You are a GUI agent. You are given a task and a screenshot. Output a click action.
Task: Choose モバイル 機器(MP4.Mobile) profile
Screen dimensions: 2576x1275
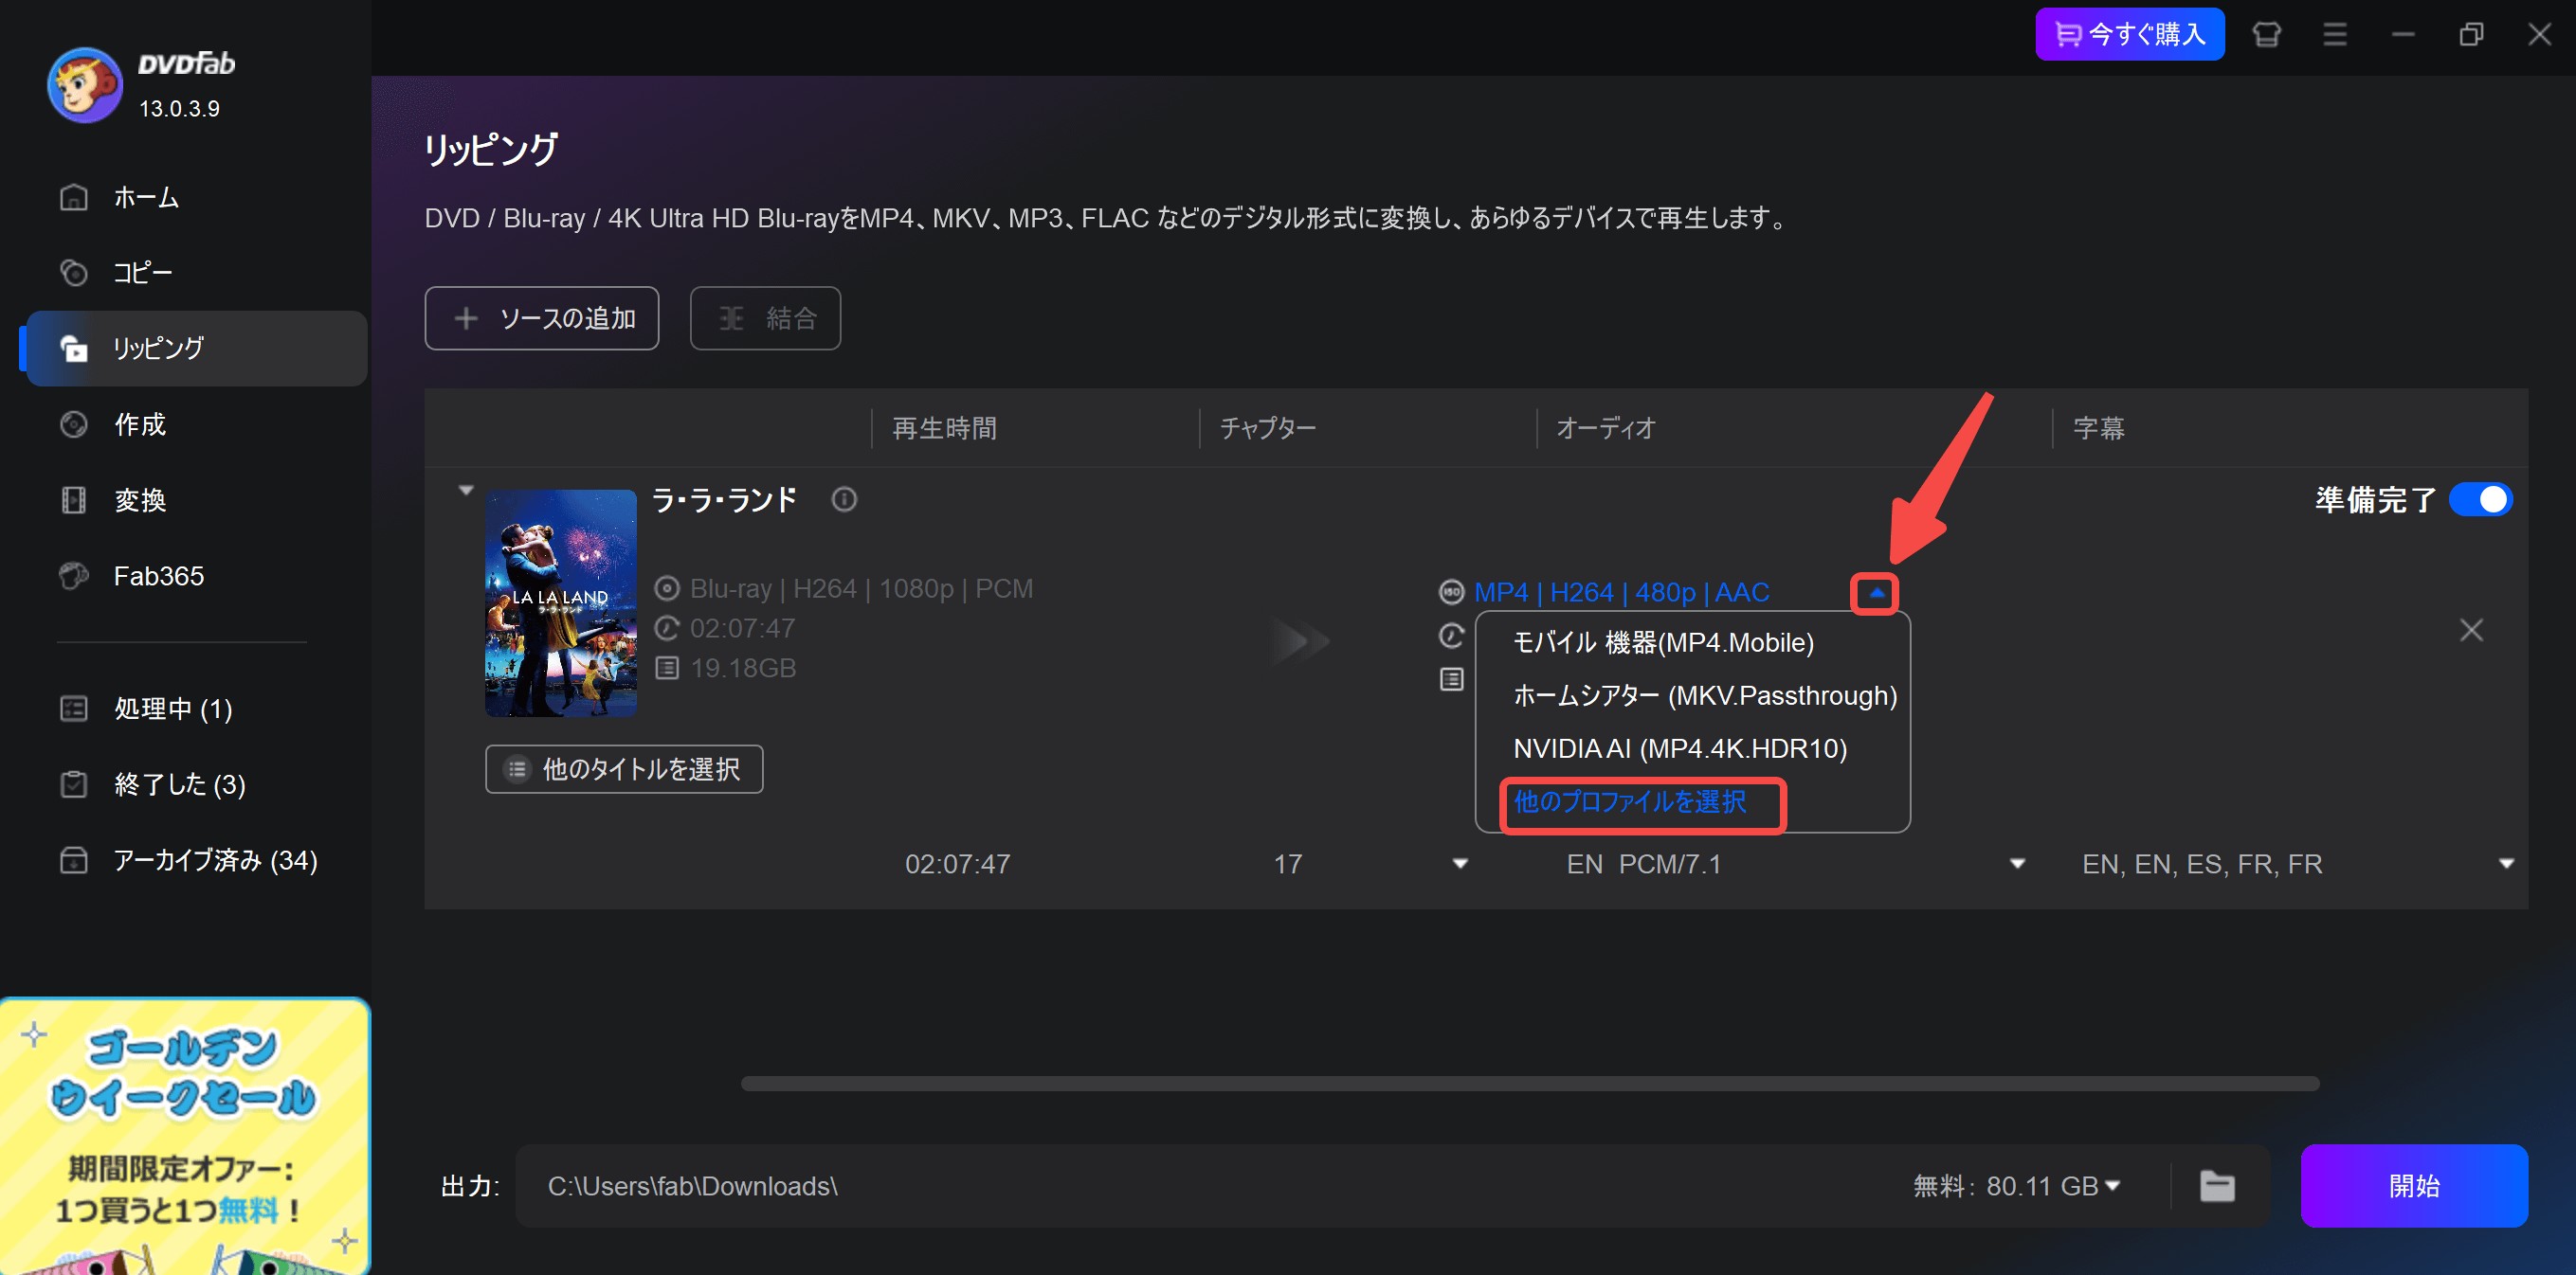1664,643
